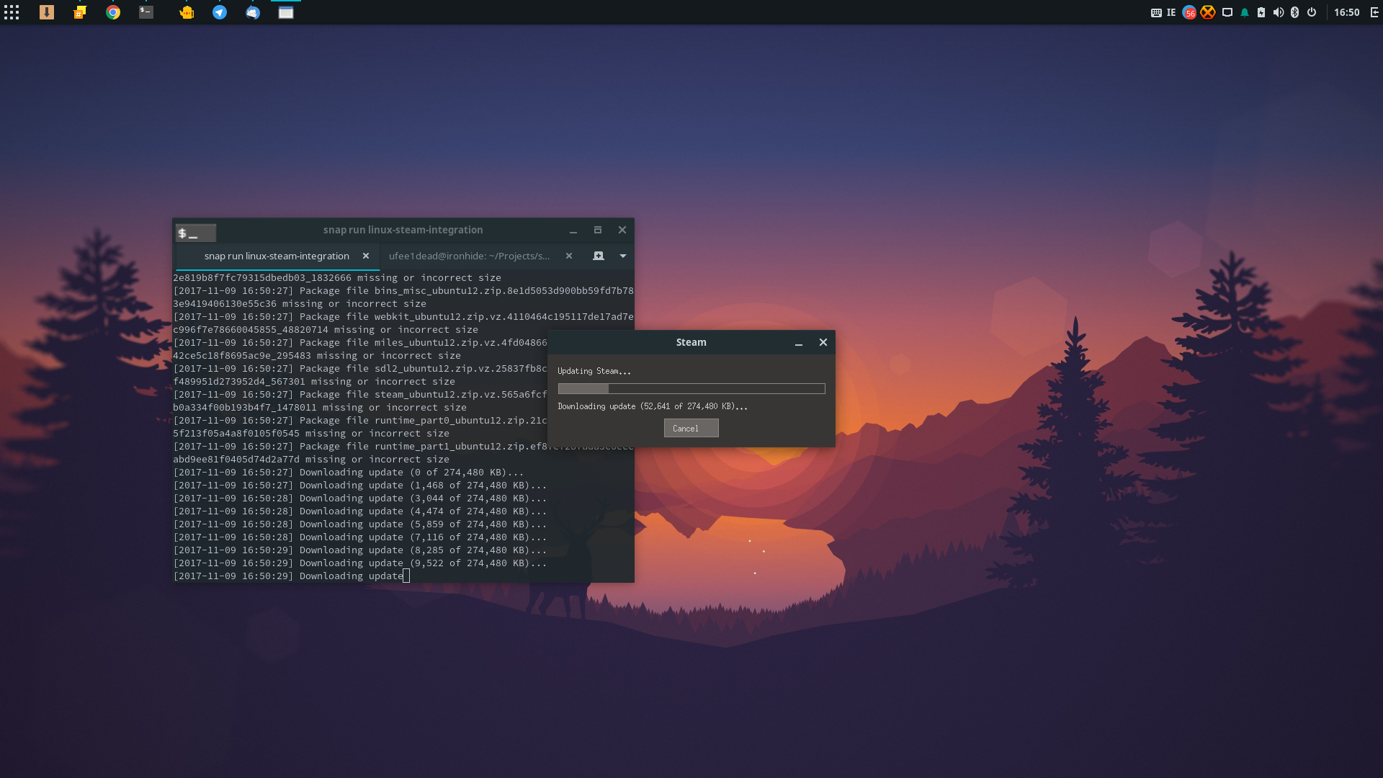Close the ufee1dead@ironhide tab
The image size is (1383, 778).
[x=569, y=256]
